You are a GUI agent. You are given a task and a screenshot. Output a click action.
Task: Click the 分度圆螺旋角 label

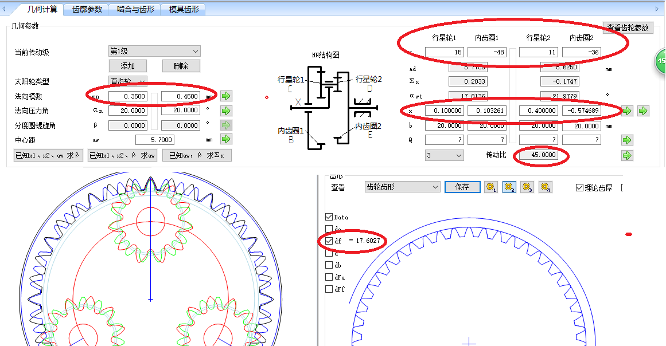pyautogui.click(x=35, y=125)
